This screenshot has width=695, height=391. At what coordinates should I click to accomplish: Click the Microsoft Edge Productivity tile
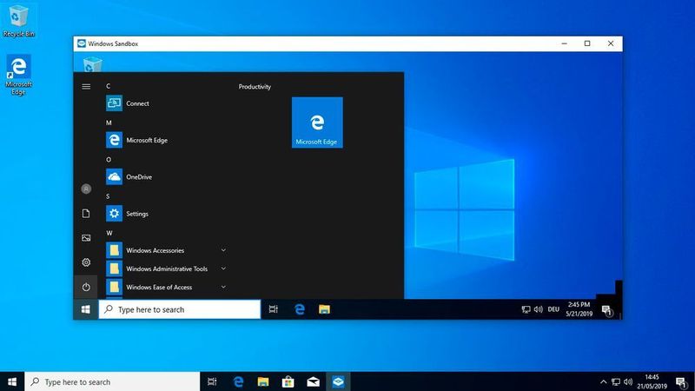317,123
